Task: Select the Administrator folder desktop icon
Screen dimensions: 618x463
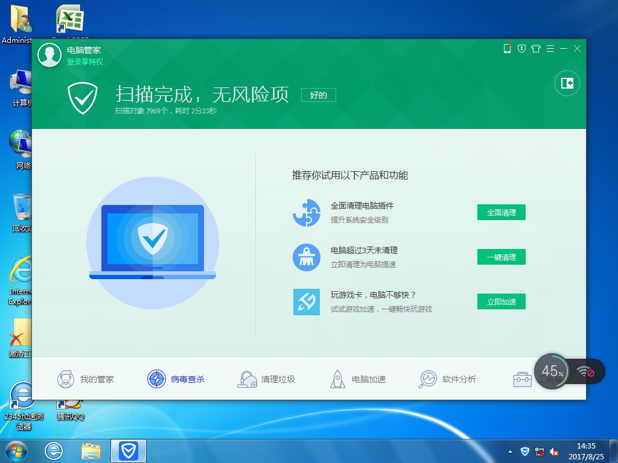Action: point(17,24)
